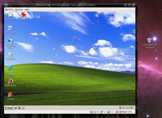Screen dimensions: 162x118
Task: Close the VirtualBox window
Action: (x=133, y=5)
